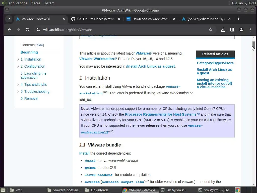Open /Install Arch Linux as a guest related article
257x193 pixels.
tap(214, 71)
